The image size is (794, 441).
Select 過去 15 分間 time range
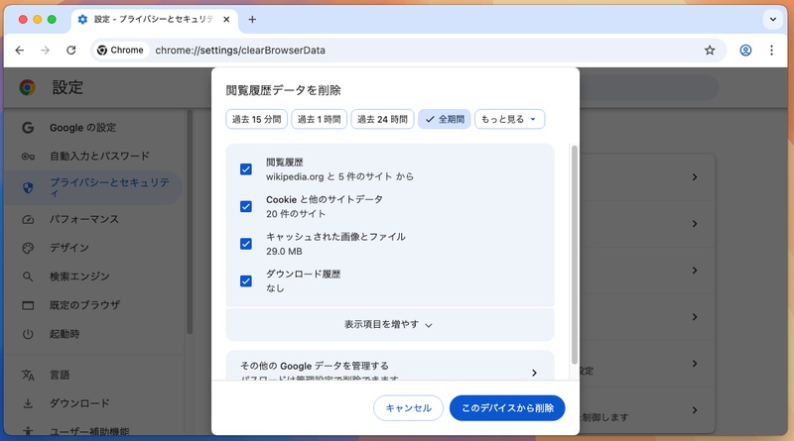[x=256, y=119]
